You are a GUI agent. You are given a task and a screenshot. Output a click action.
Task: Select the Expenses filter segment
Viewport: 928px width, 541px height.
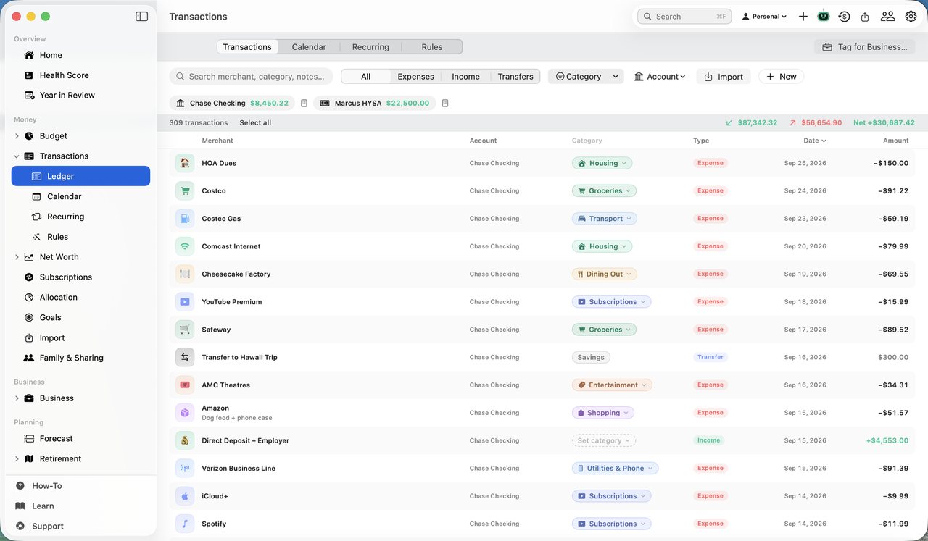coord(415,77)
